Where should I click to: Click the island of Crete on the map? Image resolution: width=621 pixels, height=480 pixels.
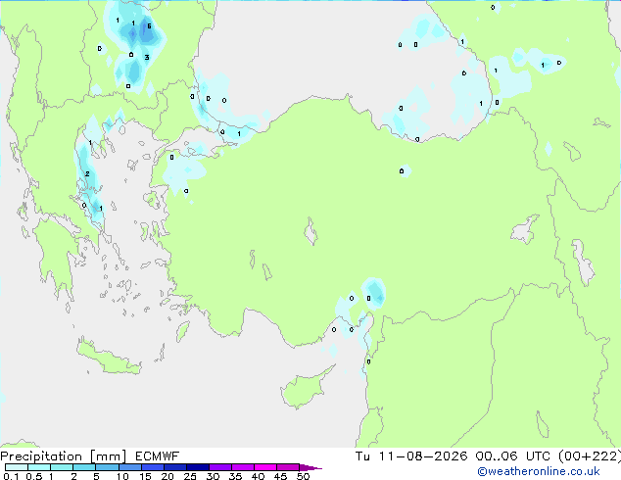pos(107,359)
